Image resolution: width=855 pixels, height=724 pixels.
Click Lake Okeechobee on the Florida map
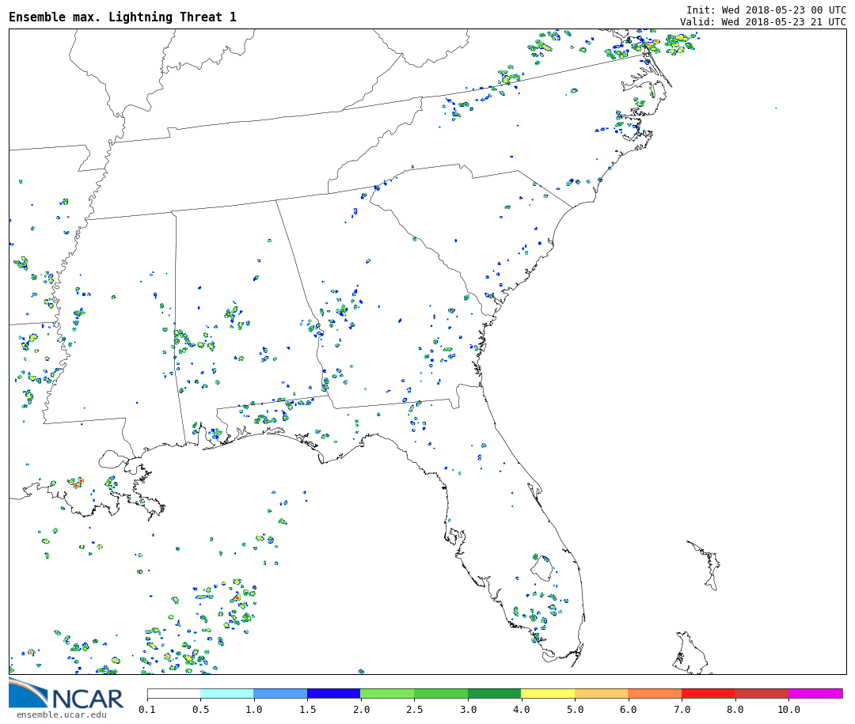541,568
